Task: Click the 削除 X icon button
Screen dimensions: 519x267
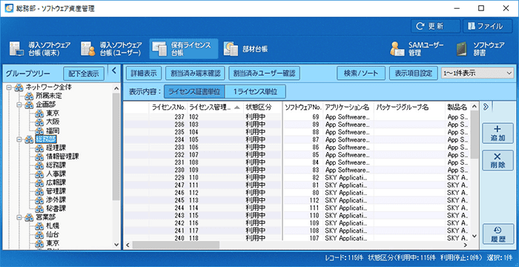Action: click(497, 160)
